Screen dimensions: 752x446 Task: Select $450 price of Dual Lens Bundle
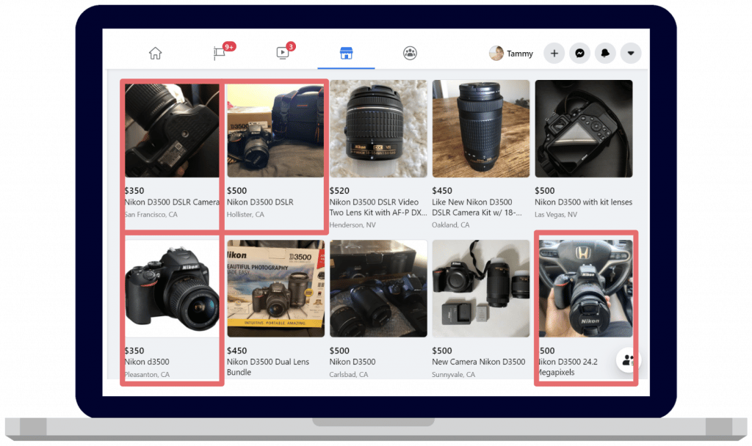[x=237, y=351]
